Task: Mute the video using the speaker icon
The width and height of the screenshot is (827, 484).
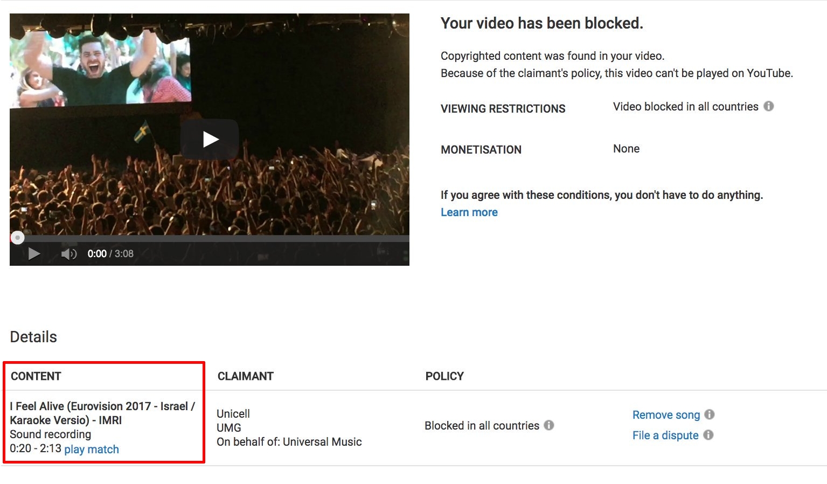Action: pyautogui.click(x=68, y=254)
